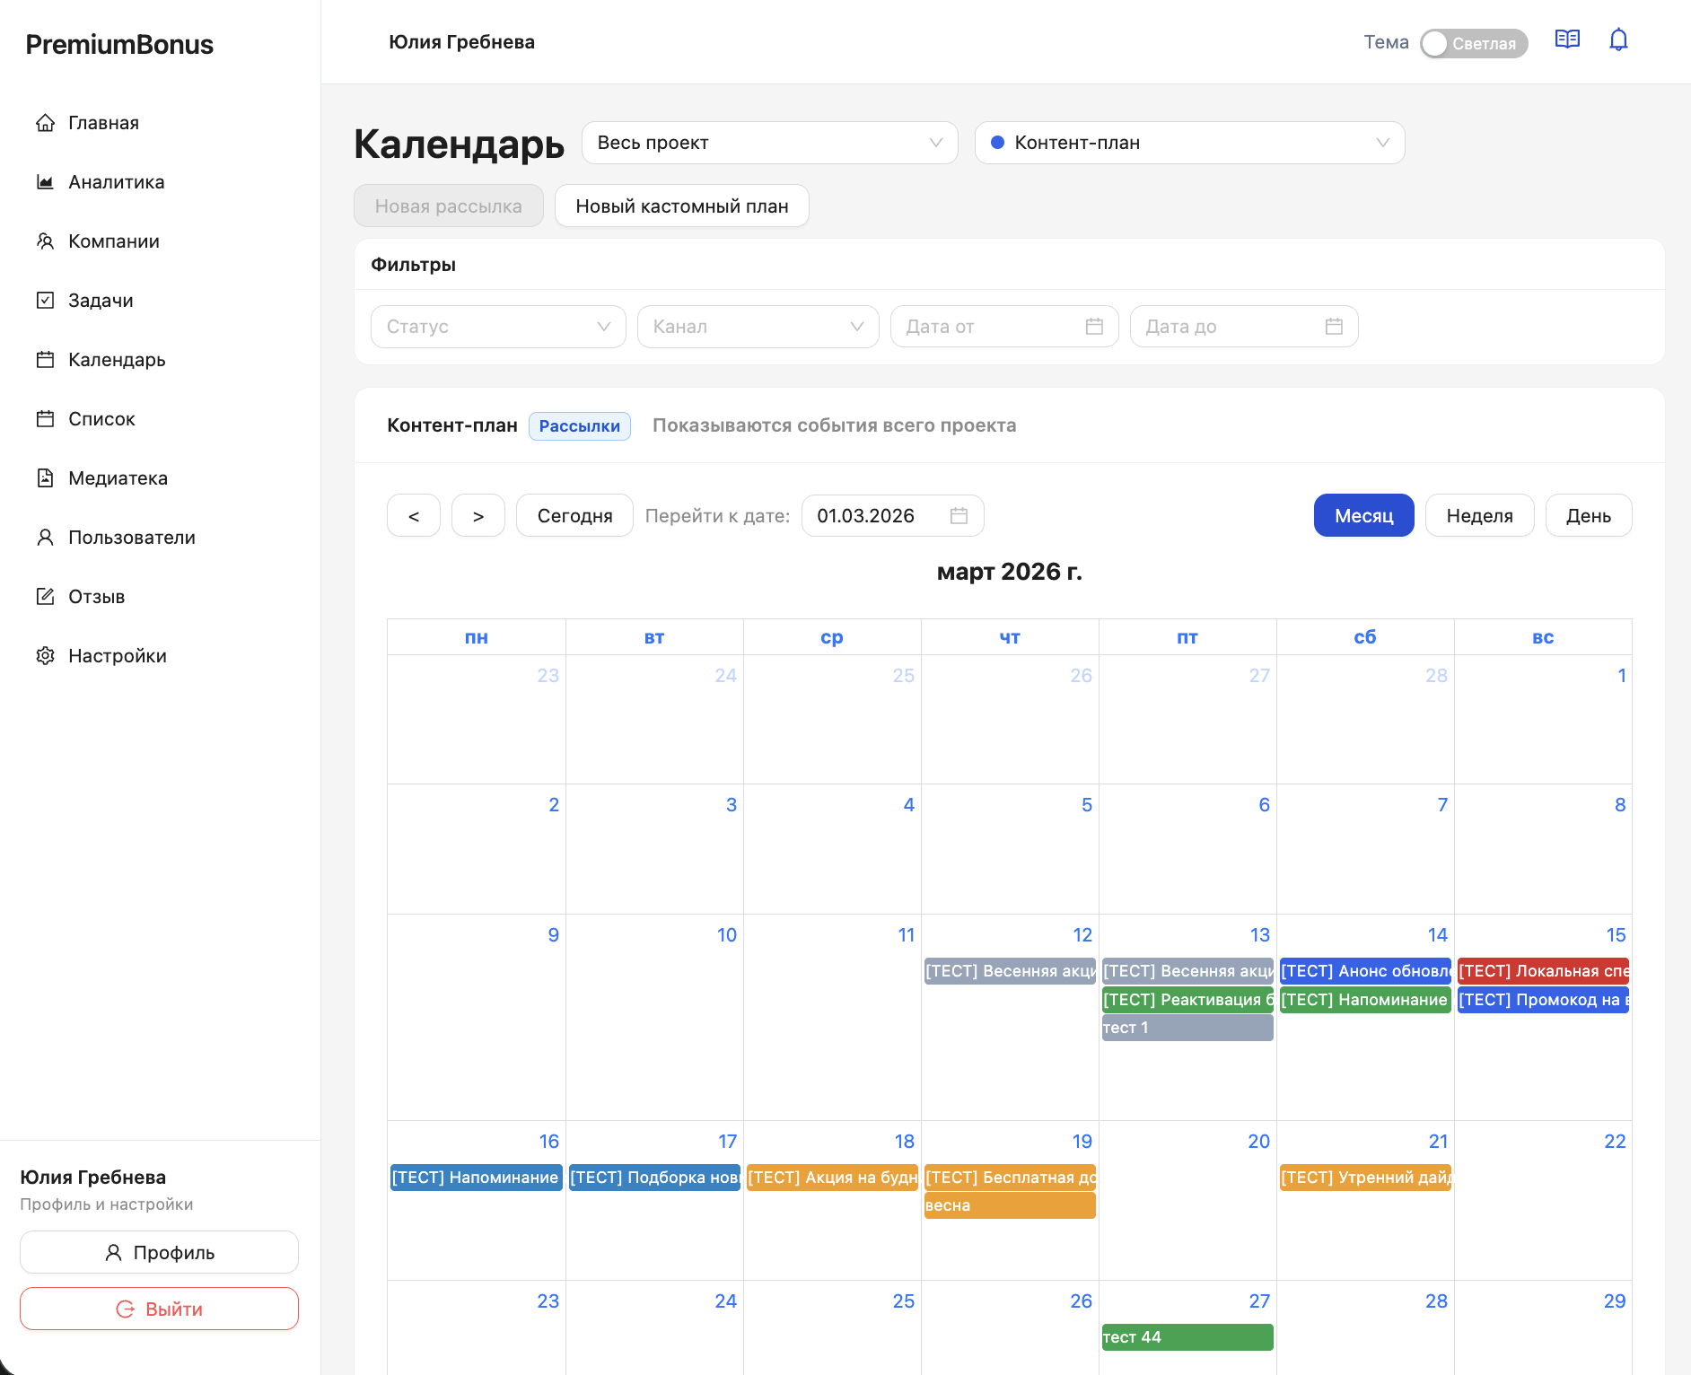Click the file icon beside Медиатека
Viewport: 1691px width, 1375px height.
[x=45, y=478]
